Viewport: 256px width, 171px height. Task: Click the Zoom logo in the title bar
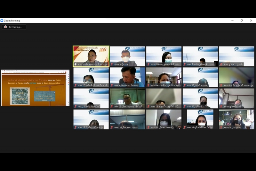(2, 21)
